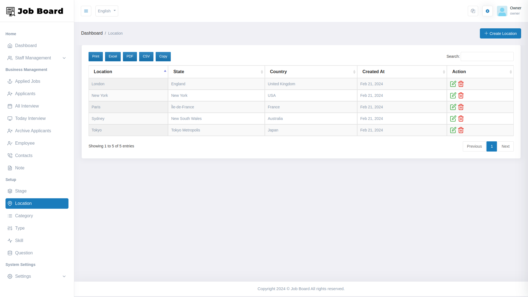Expand the Staff Management menu
The height and width of the screenshot is (297, 528).
tap(33, 58)
